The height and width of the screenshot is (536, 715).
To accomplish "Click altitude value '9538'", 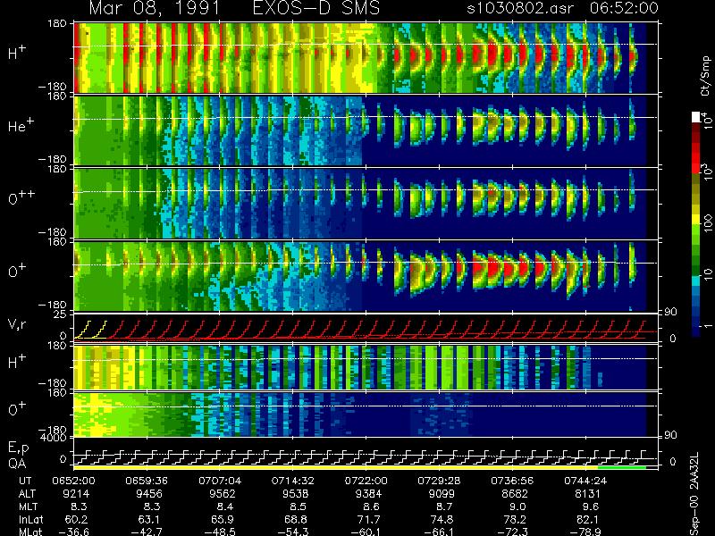I will [296, 494].
